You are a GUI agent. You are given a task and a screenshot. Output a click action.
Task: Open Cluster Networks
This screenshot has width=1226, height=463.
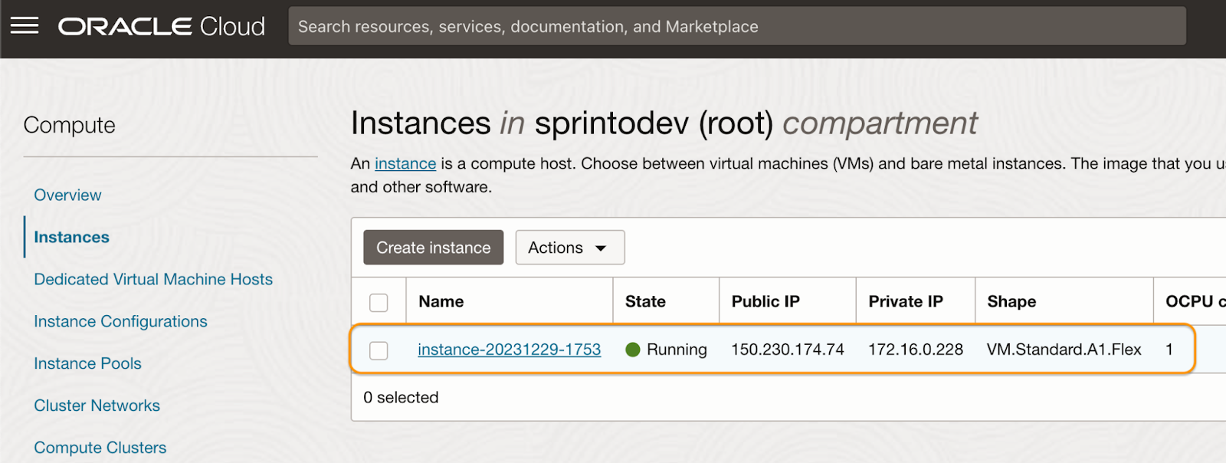tap(97, 406)
